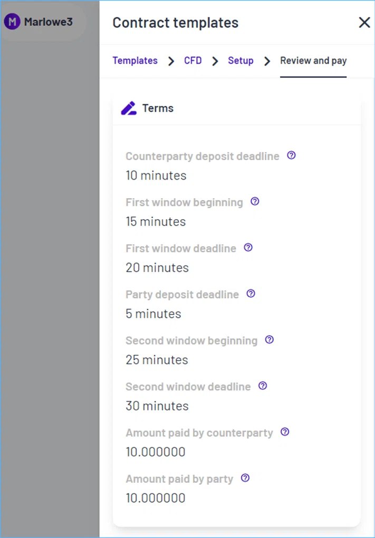Click help icon beside Second window beginning

click(x=270, y=340)
